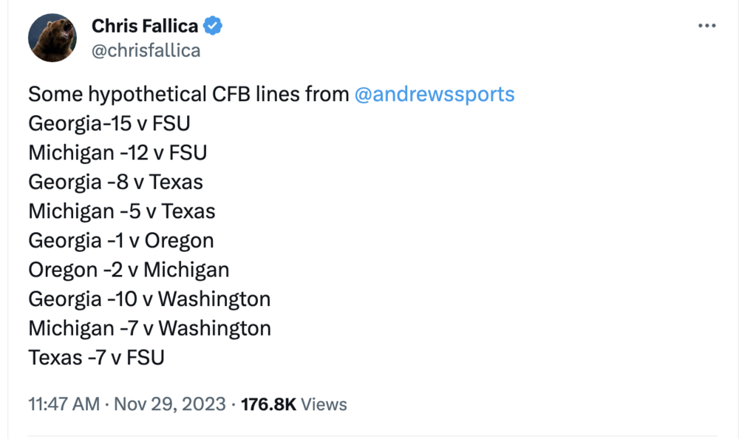
Task: Click the "Oregon -2 v Michigan" line
Action: pos(129,270)
